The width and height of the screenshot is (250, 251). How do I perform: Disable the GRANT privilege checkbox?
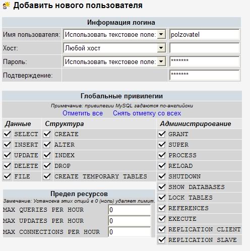[x=162, y=134]
